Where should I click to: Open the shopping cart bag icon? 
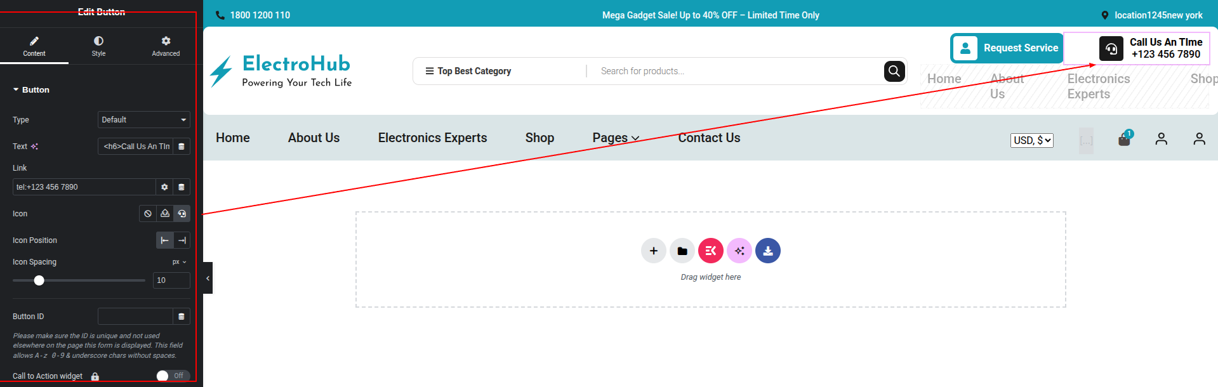[x=1124, y=139]
